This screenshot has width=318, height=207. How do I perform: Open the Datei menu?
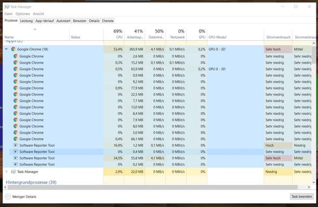tap(9, 14)
